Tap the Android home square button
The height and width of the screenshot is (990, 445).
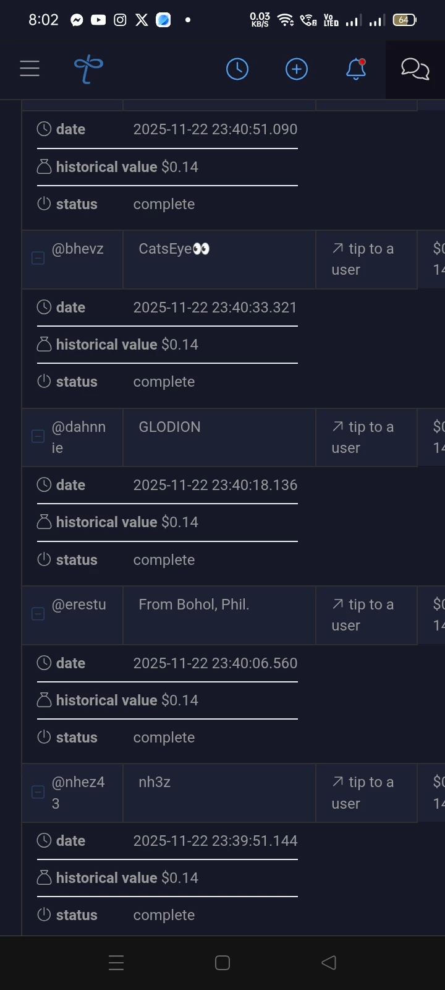(222, 963)
